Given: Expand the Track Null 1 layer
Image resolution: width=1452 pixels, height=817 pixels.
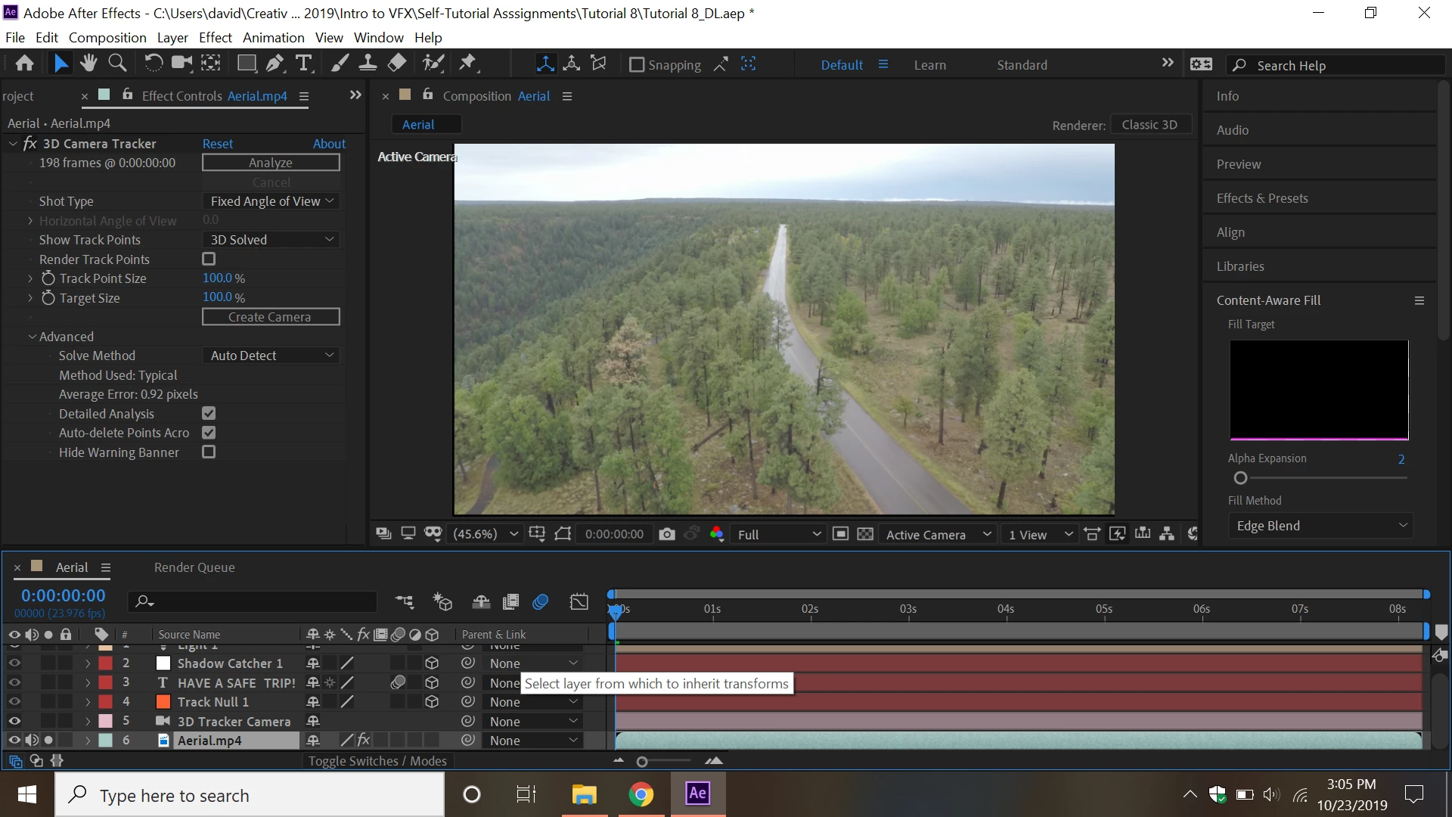Looking at the screenshot, I should 88,702.
